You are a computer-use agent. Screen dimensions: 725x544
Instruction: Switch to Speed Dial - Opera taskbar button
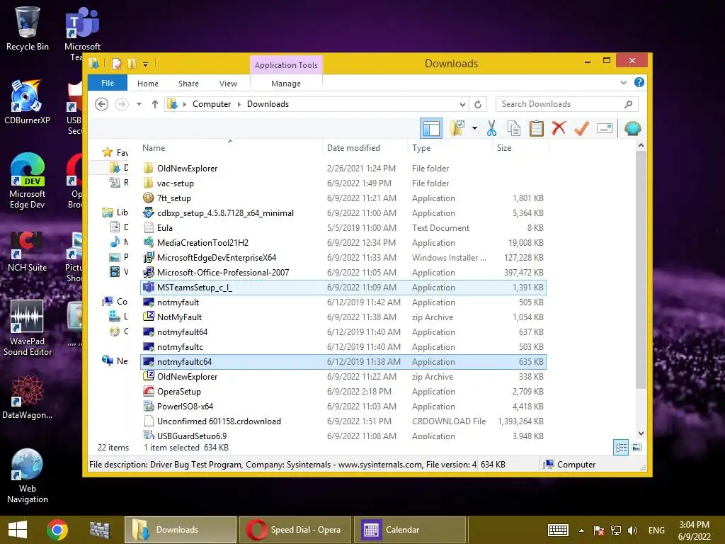pyautogui.click(x=295, y=530)
